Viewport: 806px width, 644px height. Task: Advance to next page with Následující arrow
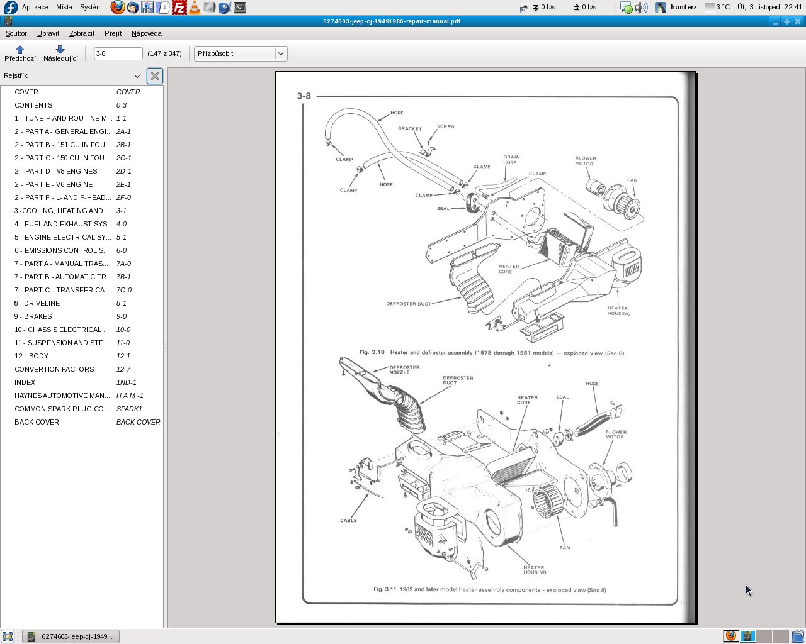60,53
